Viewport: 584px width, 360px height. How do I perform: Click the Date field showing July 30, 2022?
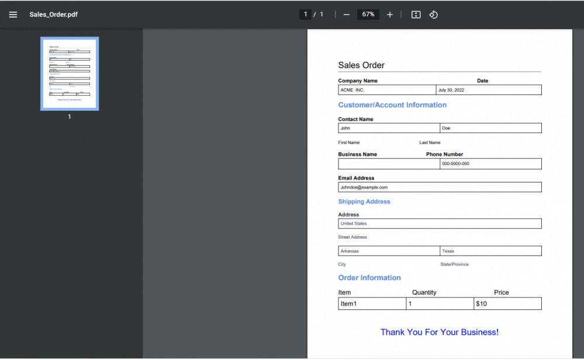point(489,90)
